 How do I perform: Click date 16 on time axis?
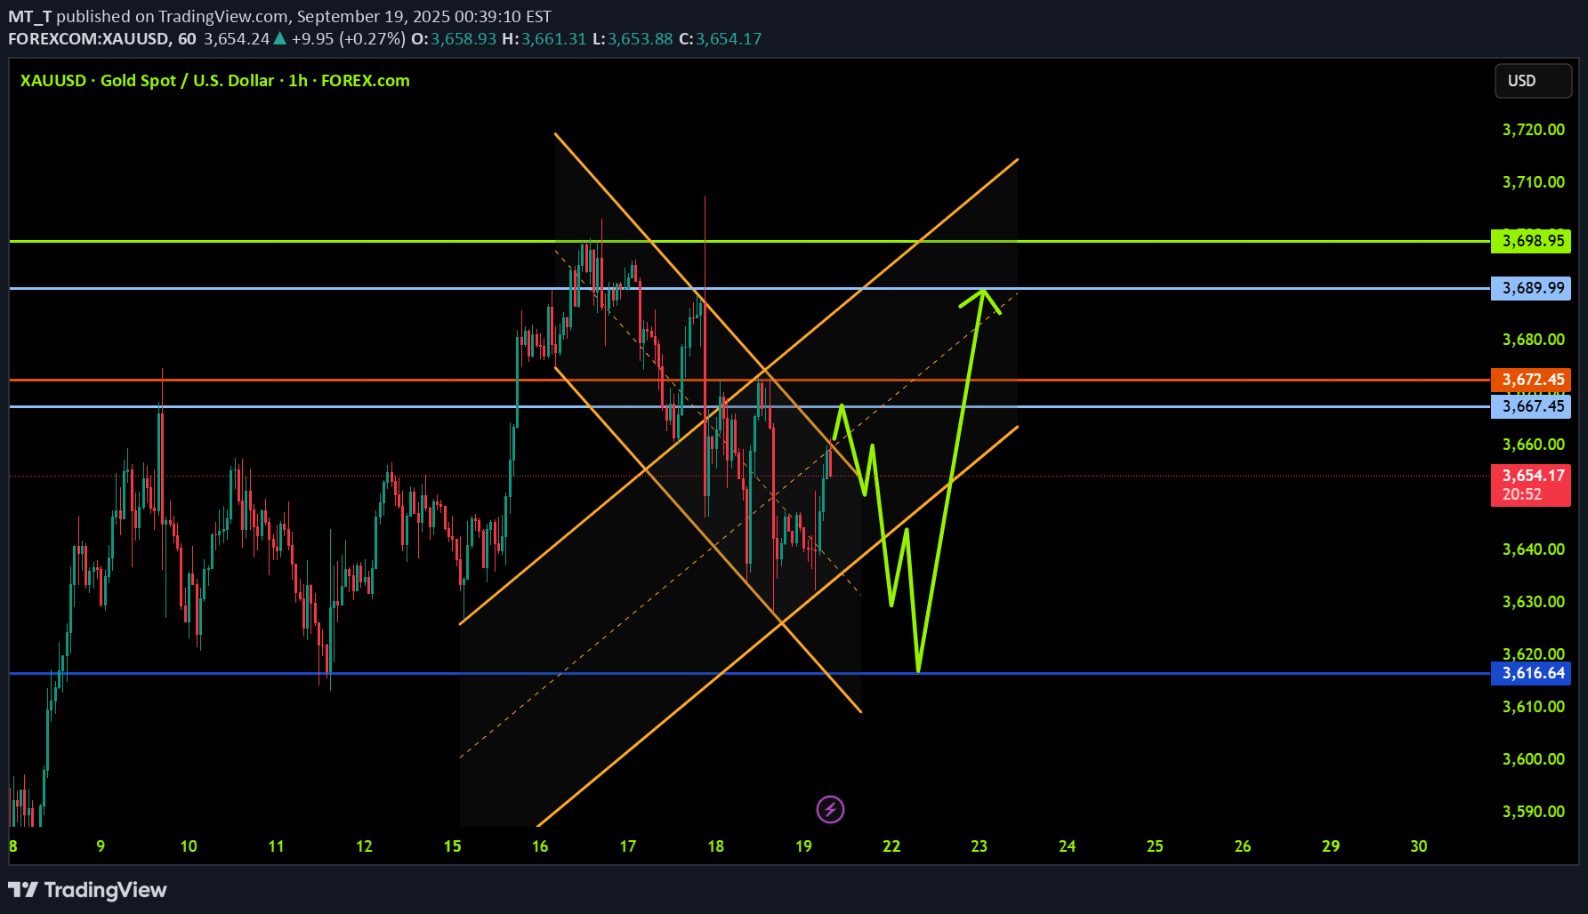pos(540,846)
